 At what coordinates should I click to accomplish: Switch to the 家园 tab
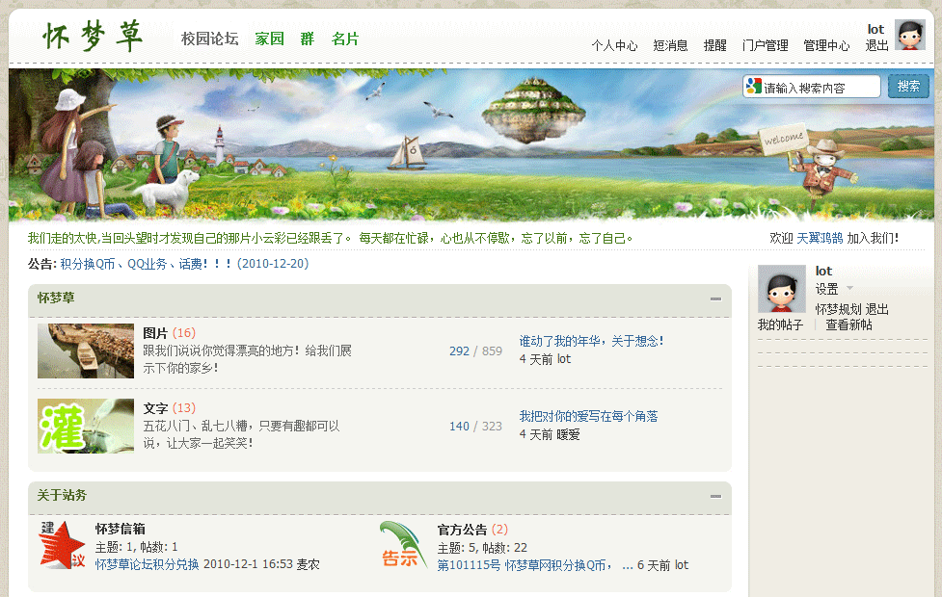[x=269, y=39]
